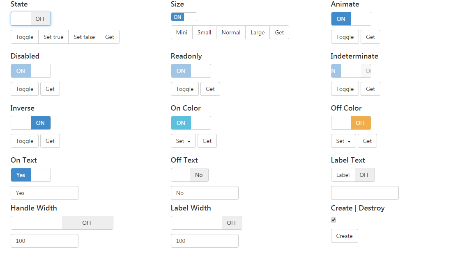
Task: Click the Handle Width input field
Action: click(x=45, y=241)
